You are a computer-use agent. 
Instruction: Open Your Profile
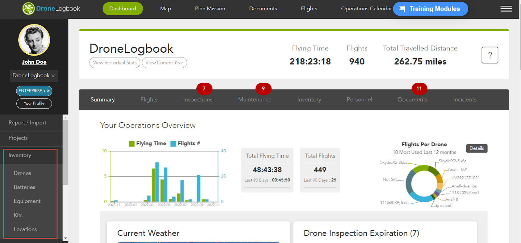click(x=34, y=103)
